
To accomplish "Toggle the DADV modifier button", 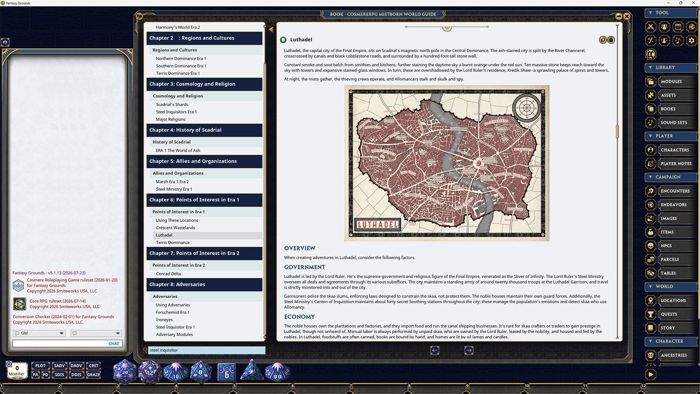I will point(76,366).
